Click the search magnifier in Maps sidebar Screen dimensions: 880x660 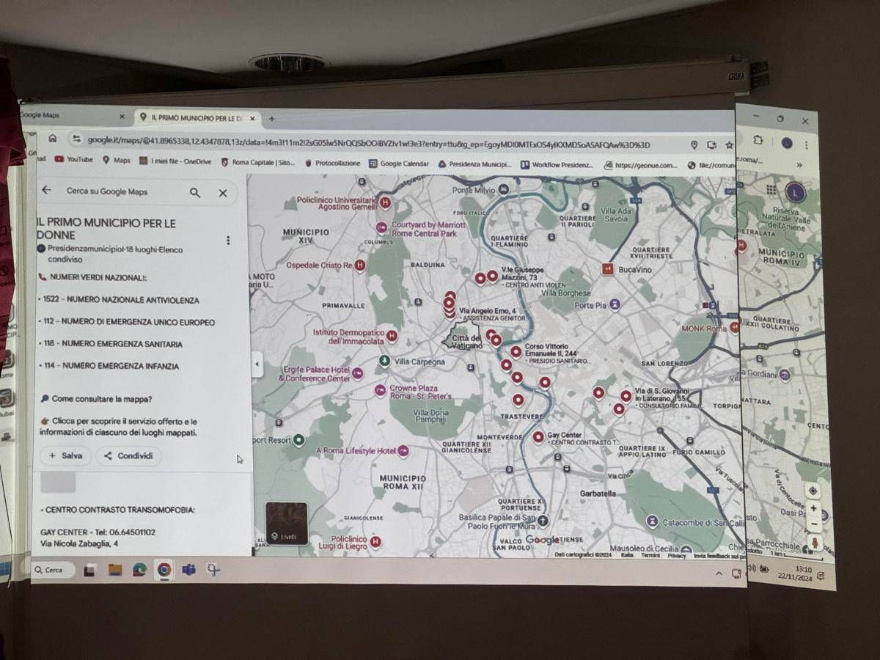tap(195, 192)
